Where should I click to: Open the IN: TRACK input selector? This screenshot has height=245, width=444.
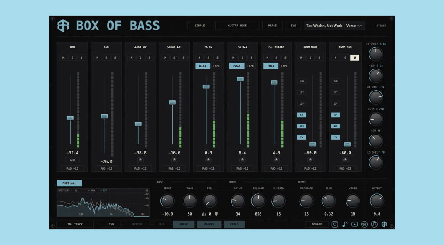click(75, 224)
